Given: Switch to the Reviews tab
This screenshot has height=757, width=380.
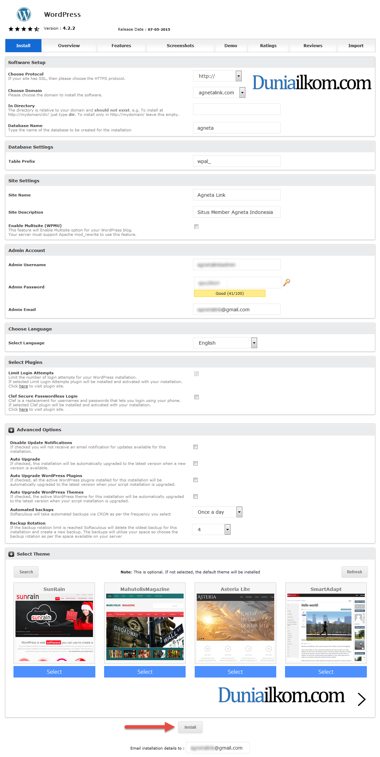Looking at the screenshot, I should click(313, 46).
